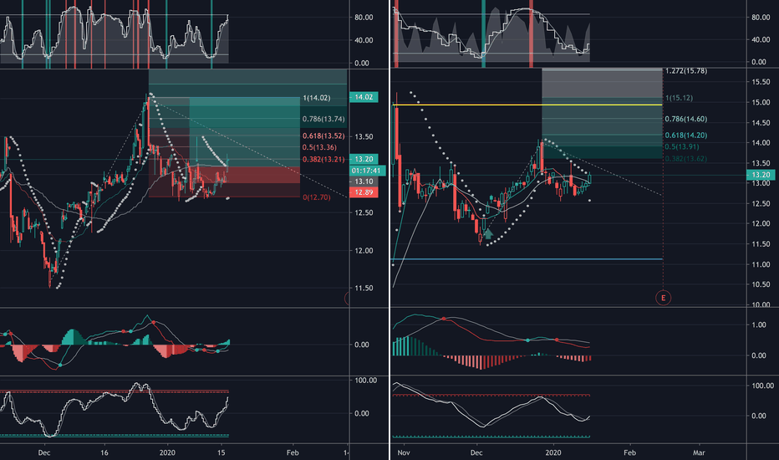Click Nov on the right time axis
This screenshot has width=779, height=460.
[404, 452]
